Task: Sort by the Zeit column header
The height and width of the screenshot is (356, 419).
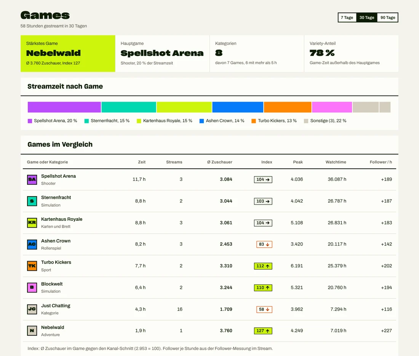Action: click(142, 162)
